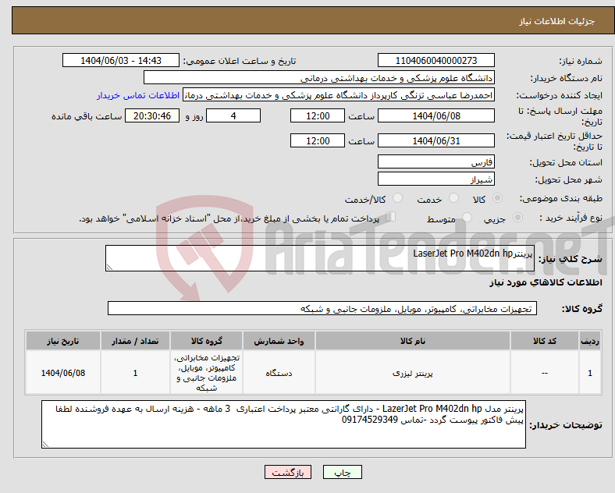This screenshot has width=615, height=493.
Task: Click the price validity hour 12:00 field
Action: point(318,140)
